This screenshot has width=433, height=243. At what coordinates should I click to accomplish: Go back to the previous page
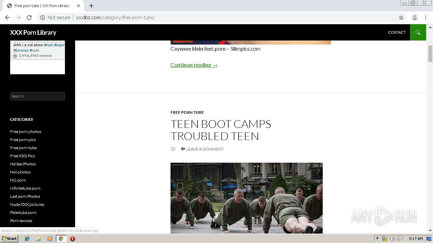tap(7, 18)
